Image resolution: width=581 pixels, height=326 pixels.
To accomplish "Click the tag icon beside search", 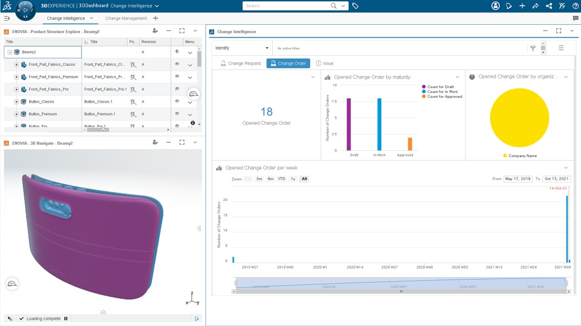I will [355, 6].
